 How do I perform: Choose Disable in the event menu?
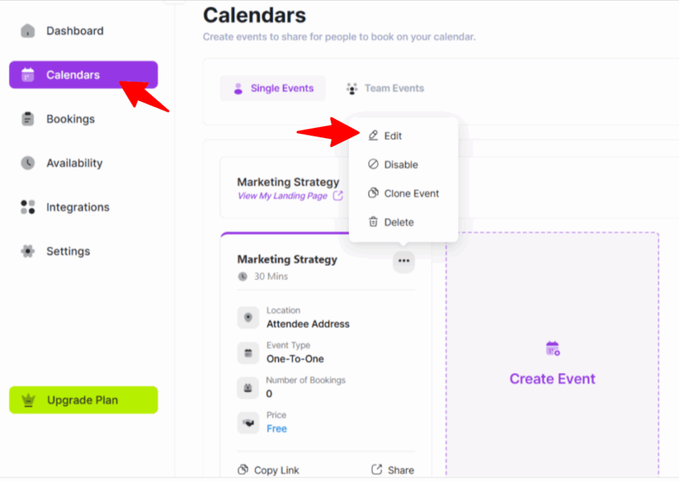[401, 165]
